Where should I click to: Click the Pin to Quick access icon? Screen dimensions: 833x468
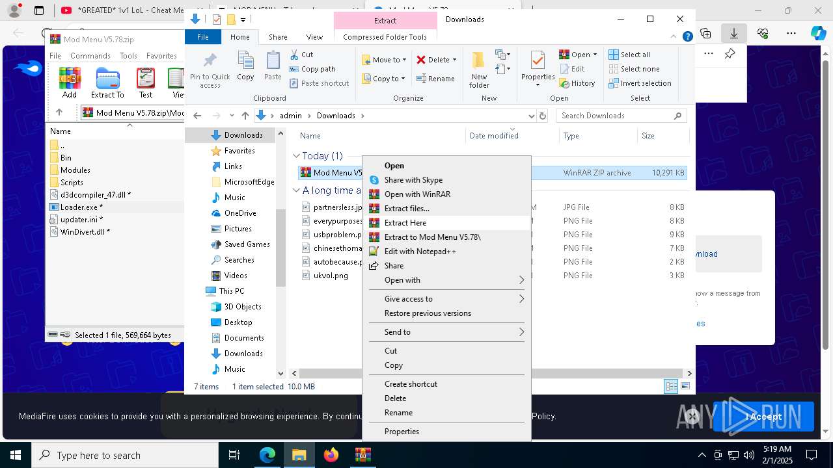pos(210,70)
